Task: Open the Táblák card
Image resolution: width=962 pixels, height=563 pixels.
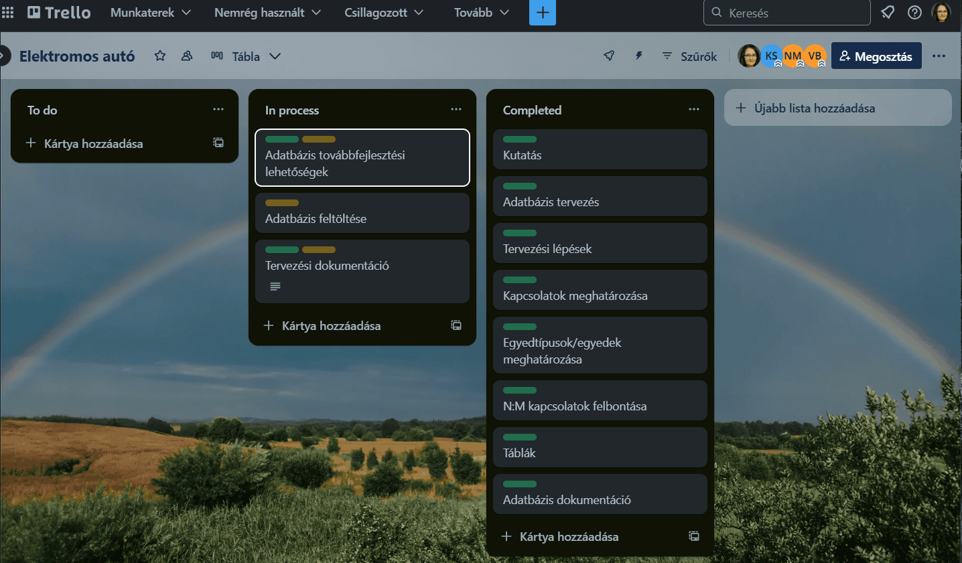Action: [x=600, y=447]
